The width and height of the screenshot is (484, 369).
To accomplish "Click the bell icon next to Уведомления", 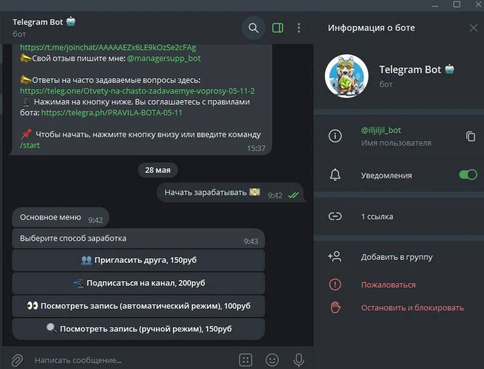I will point(335,175).
